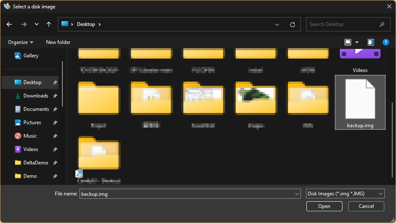
Task: Open the help button
Action: click(386, 42)
